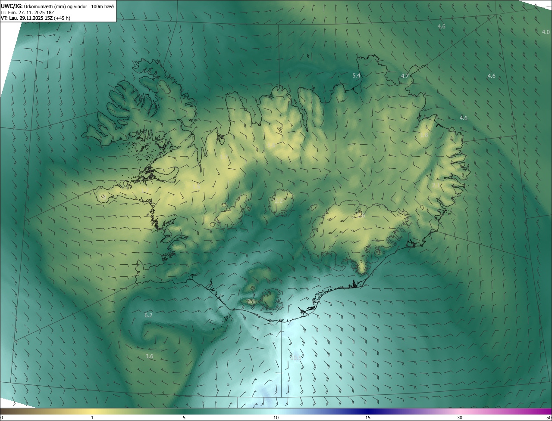Click the 1 tick label on the color scale
The height and width of the screenshot is (421, 552).
pyautogui.click(x=92, y=418)
